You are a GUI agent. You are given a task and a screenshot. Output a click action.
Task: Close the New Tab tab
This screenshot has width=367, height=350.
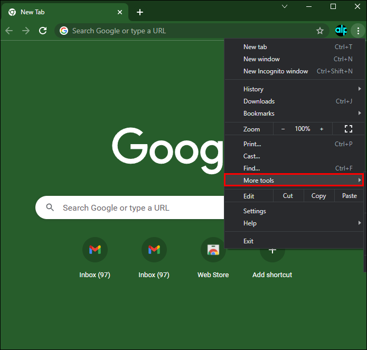[x=120, y=12]
